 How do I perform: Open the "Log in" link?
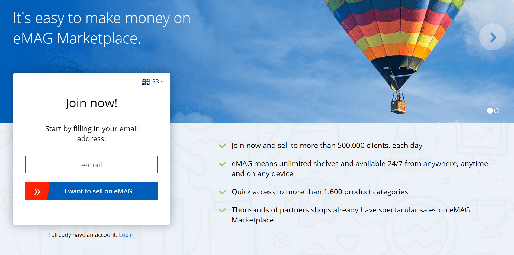pyautogui.click(x=127, y=235)
